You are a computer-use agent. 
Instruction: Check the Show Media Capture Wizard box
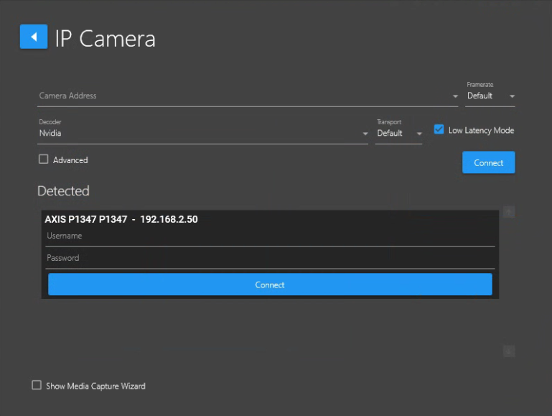click(37, 385)
